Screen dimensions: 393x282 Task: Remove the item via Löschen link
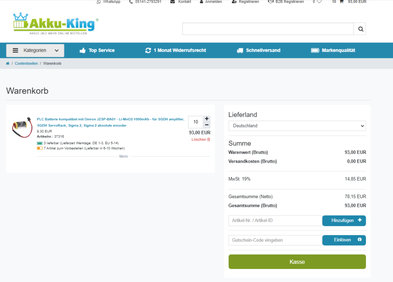coord(201,140)
